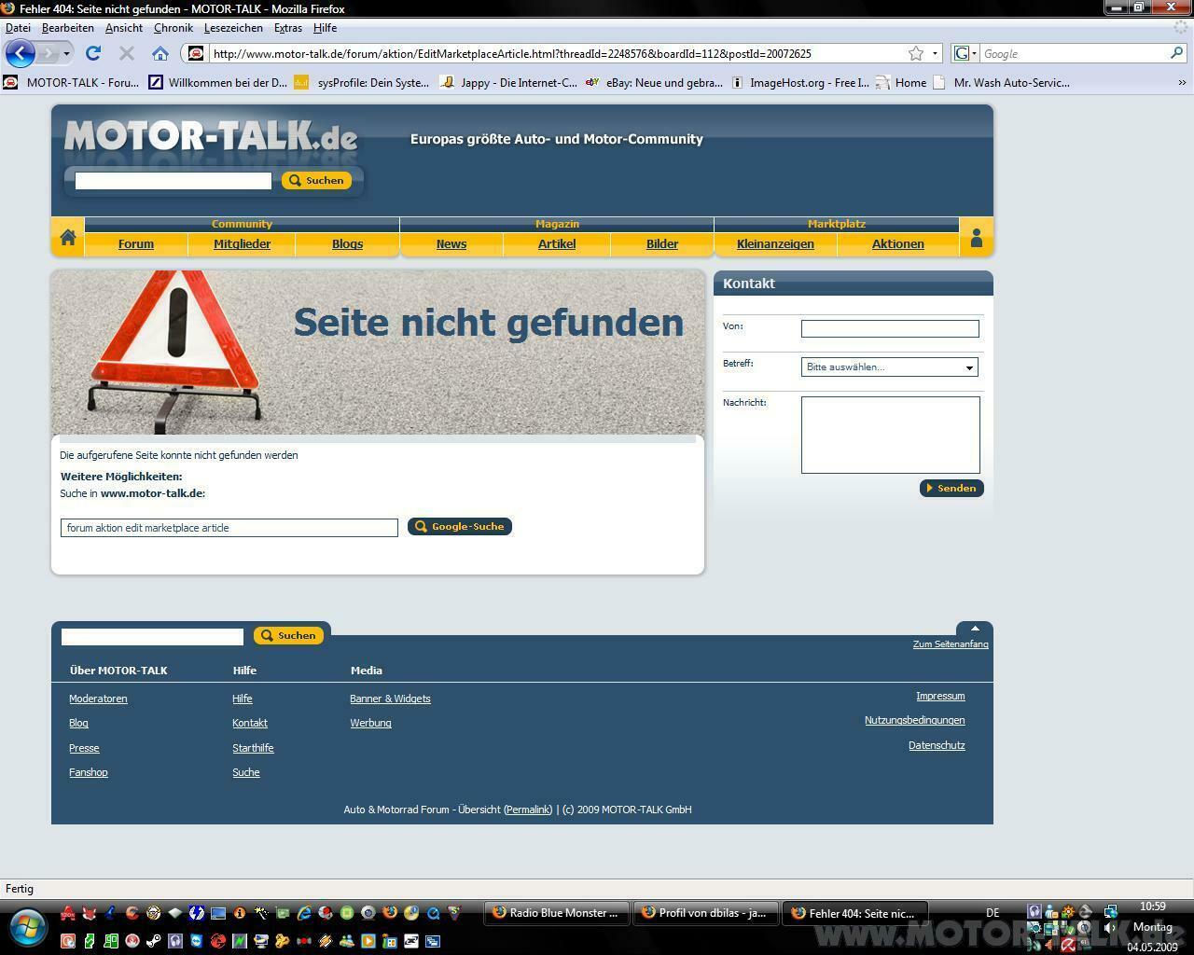The height and width of the screenshot is (955, 1194).
Task: Open the Extras menu
Action: [288, 28]
